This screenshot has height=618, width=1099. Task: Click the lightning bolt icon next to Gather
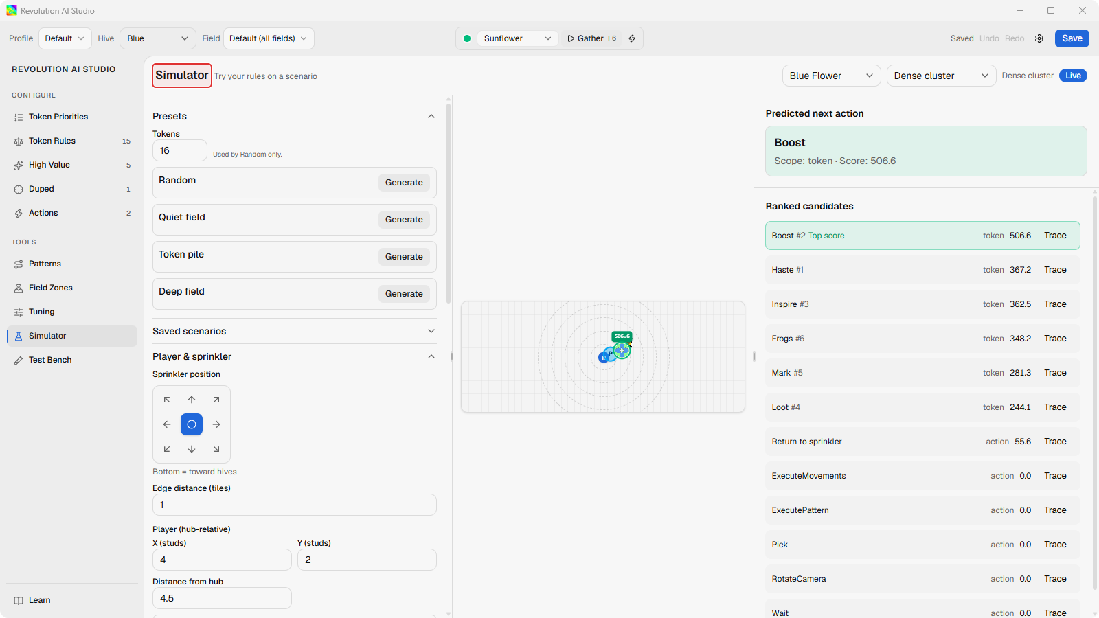pyautogui.click(x=632, y=38)
